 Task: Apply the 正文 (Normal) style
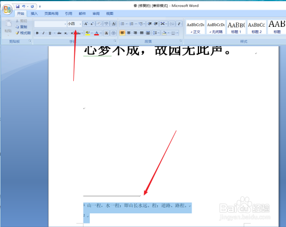click(196, 27)
